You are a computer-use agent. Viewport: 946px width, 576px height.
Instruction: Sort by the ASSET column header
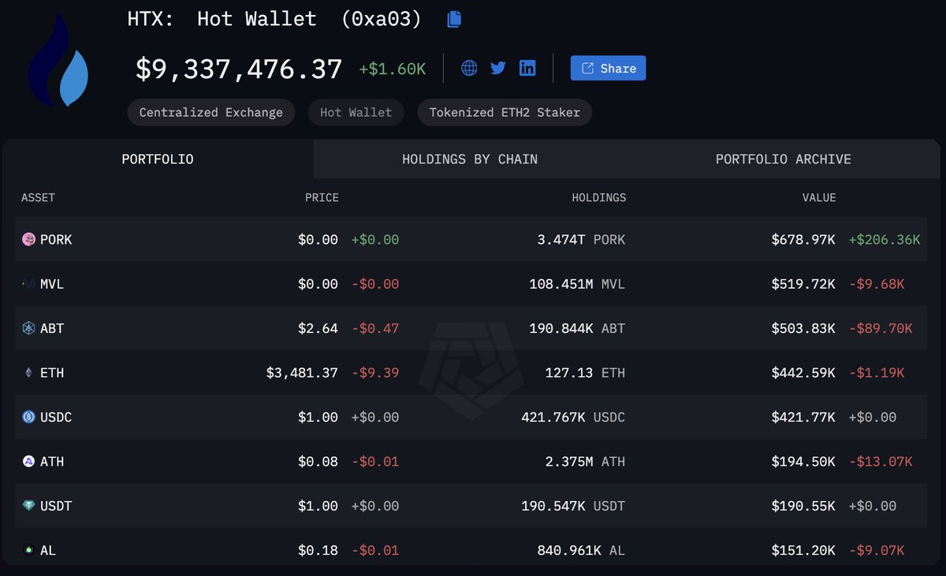(38, 197)
